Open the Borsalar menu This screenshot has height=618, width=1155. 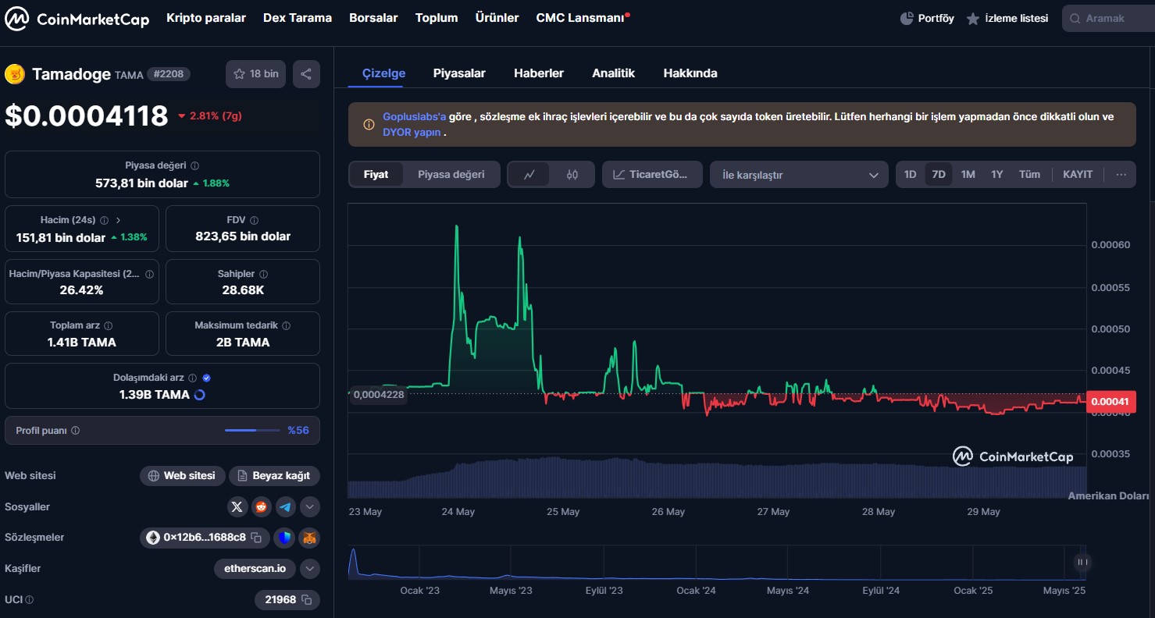373,18
